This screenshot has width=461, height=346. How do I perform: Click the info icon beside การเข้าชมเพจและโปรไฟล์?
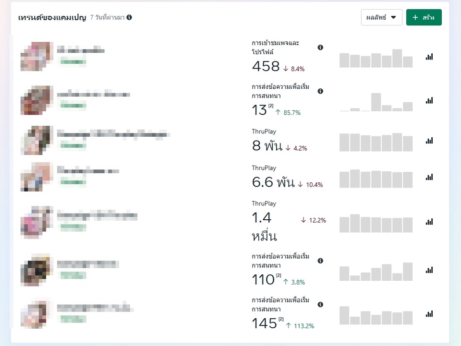coord(320,48)
